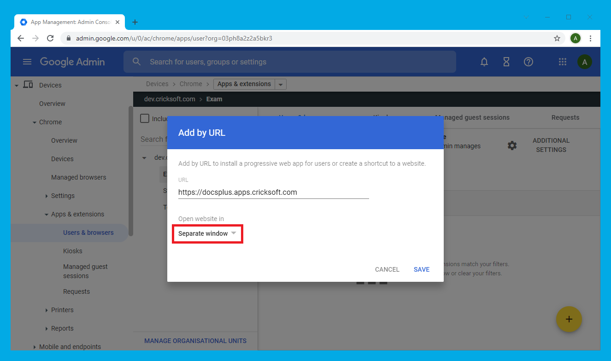
Task: Open the Google apps grid icon
Action: (562, 62)
